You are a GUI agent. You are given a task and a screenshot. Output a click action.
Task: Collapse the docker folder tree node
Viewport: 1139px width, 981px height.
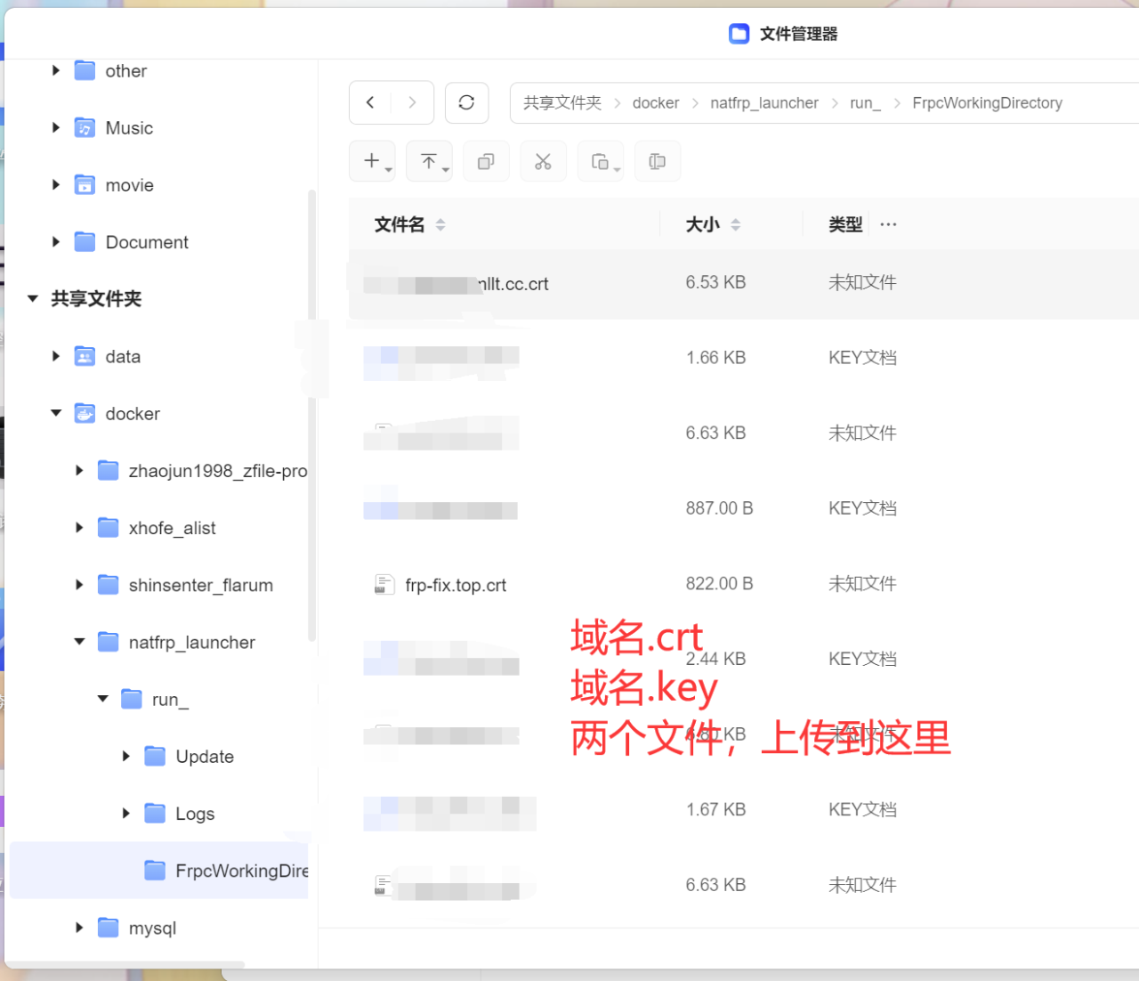[56, 413]
